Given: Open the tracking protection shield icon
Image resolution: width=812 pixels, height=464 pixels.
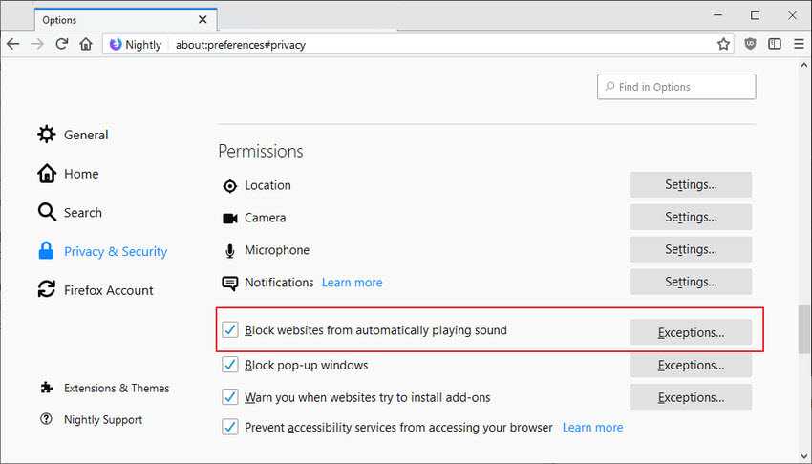Looking at the screenshot, I should 750,44.
